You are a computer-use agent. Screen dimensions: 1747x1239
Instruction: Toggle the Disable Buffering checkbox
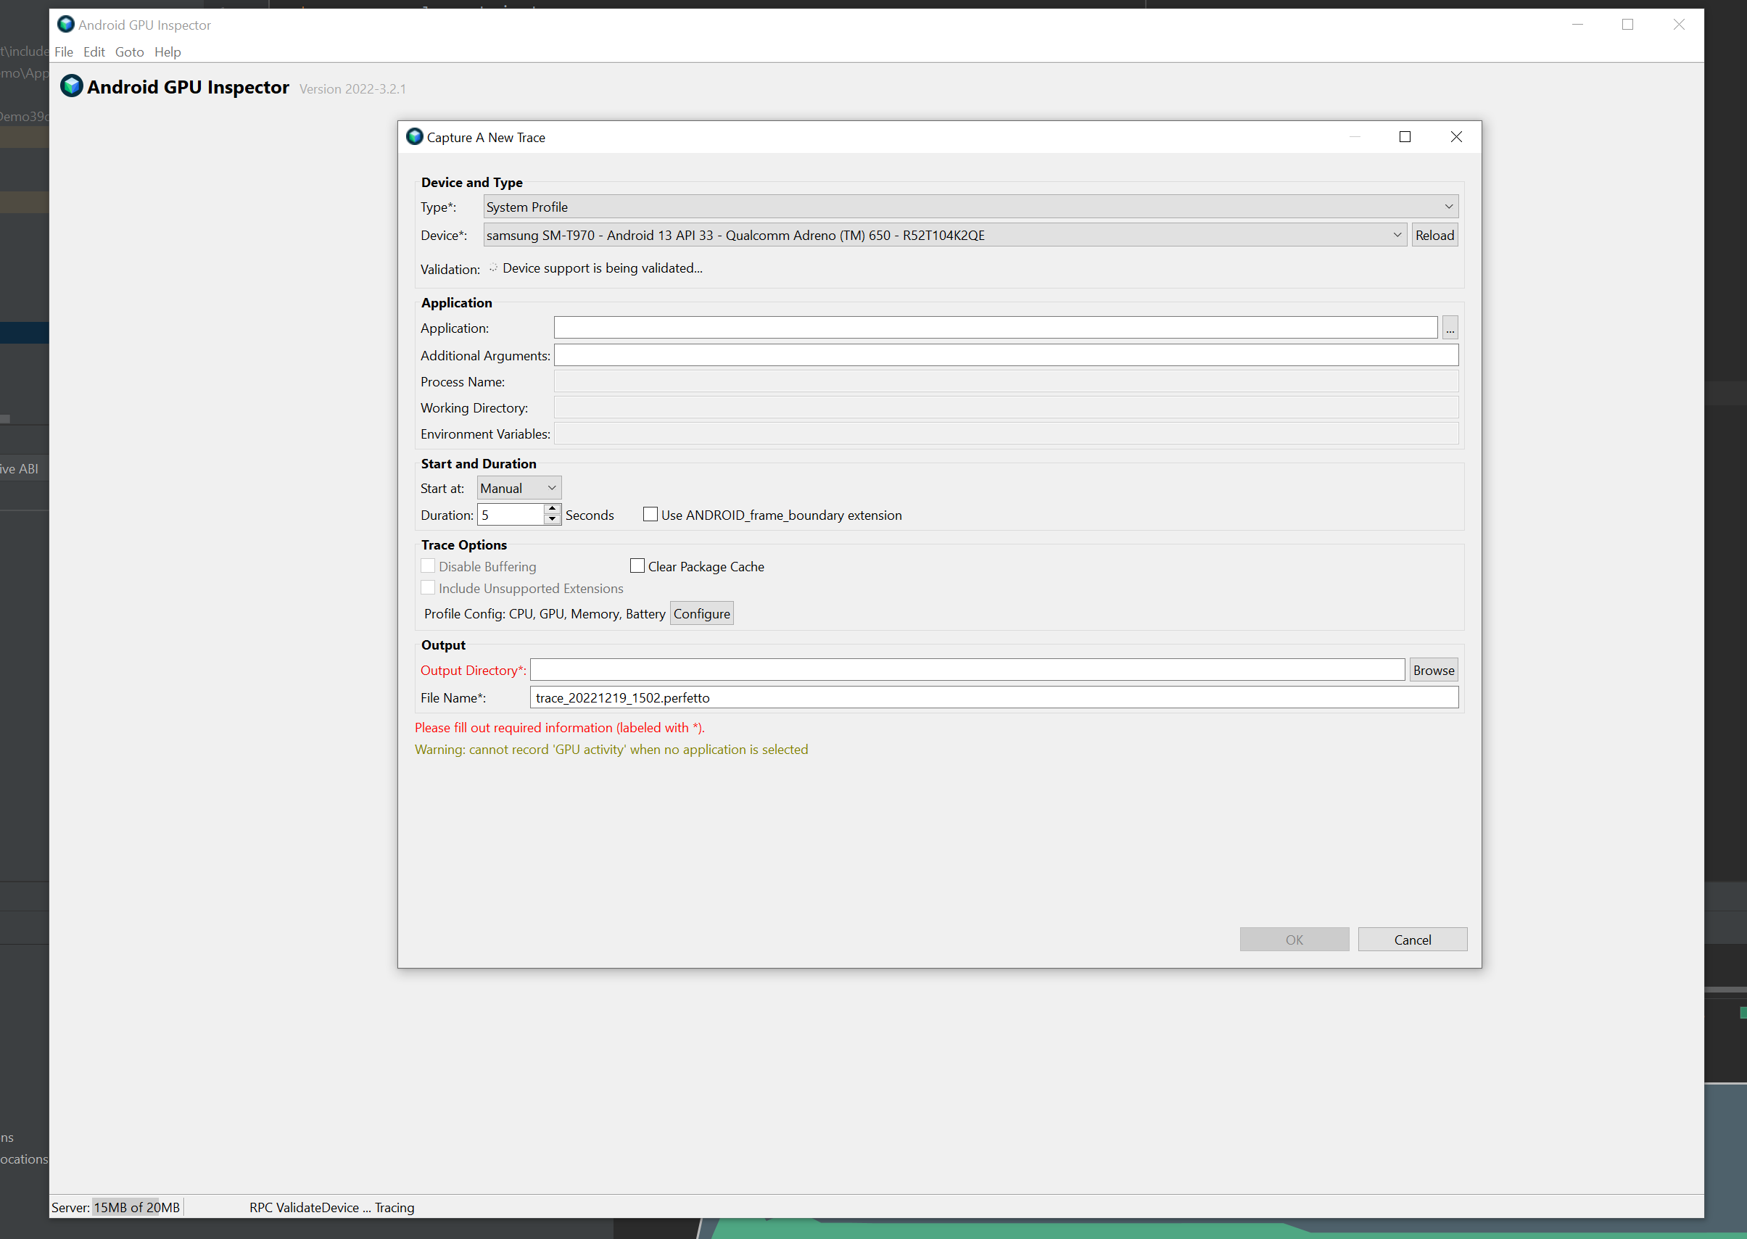pos(428,565)
